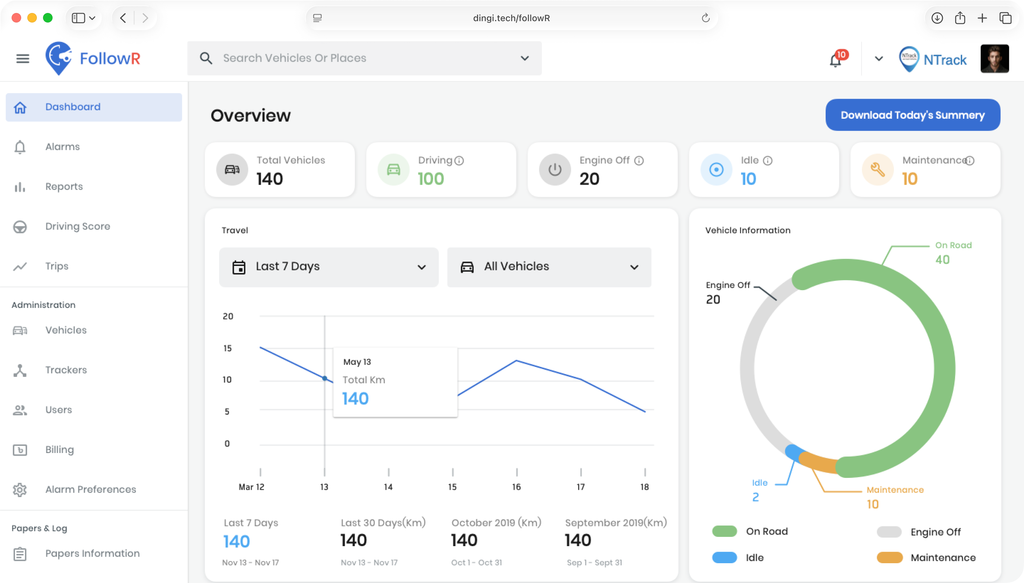Viewport: 1024px width, 583px height.
Task: Open Reports from the sidebar
Action: 64,187
